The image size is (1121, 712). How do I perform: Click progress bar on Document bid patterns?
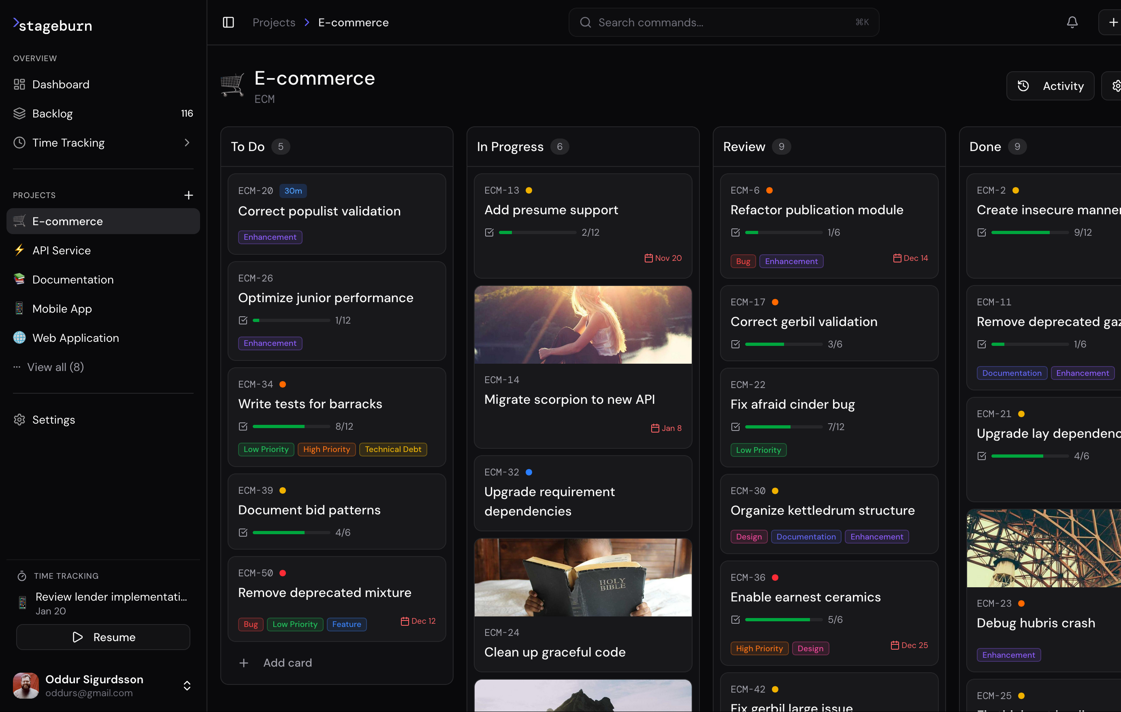tap(291, 532)
